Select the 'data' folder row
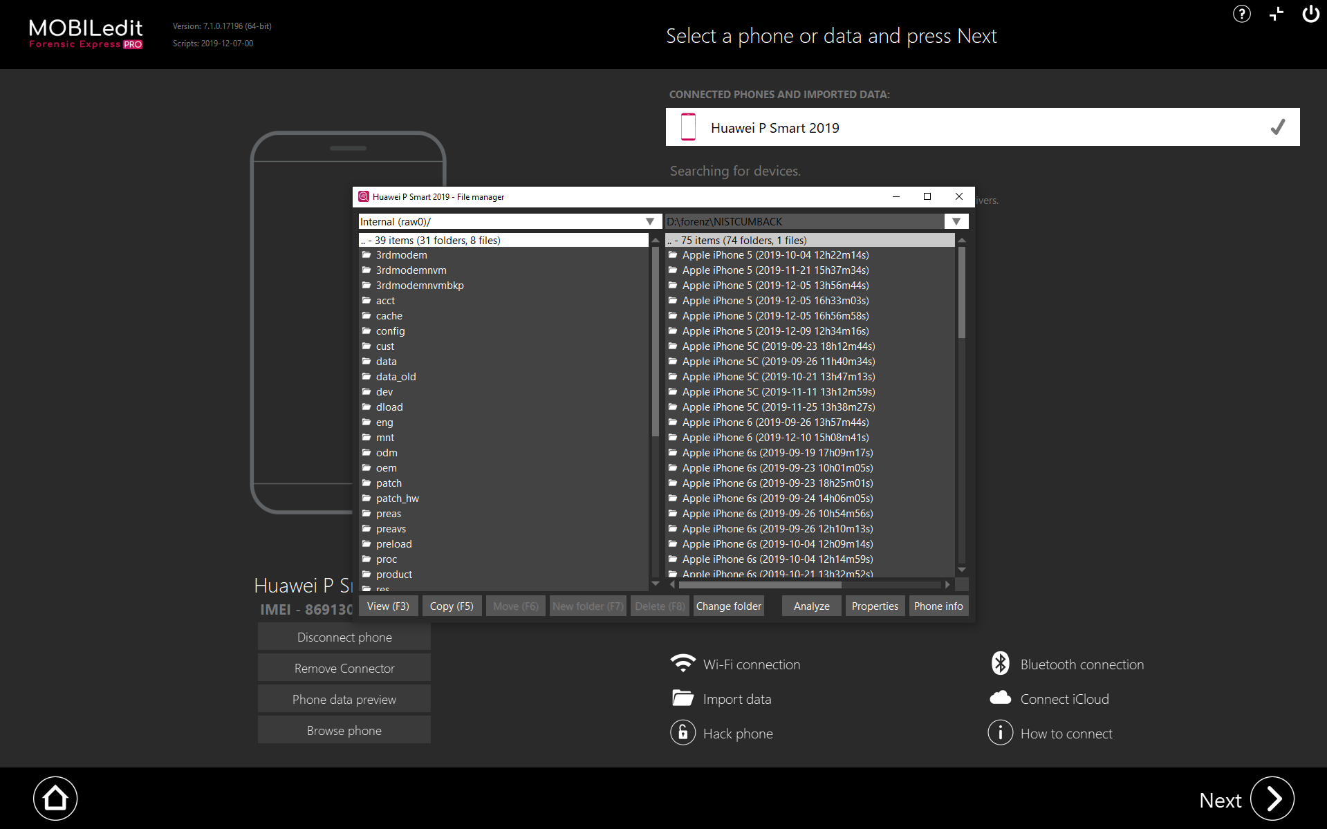The width and height of the screenshot is (1327, 829). (504, 362)
